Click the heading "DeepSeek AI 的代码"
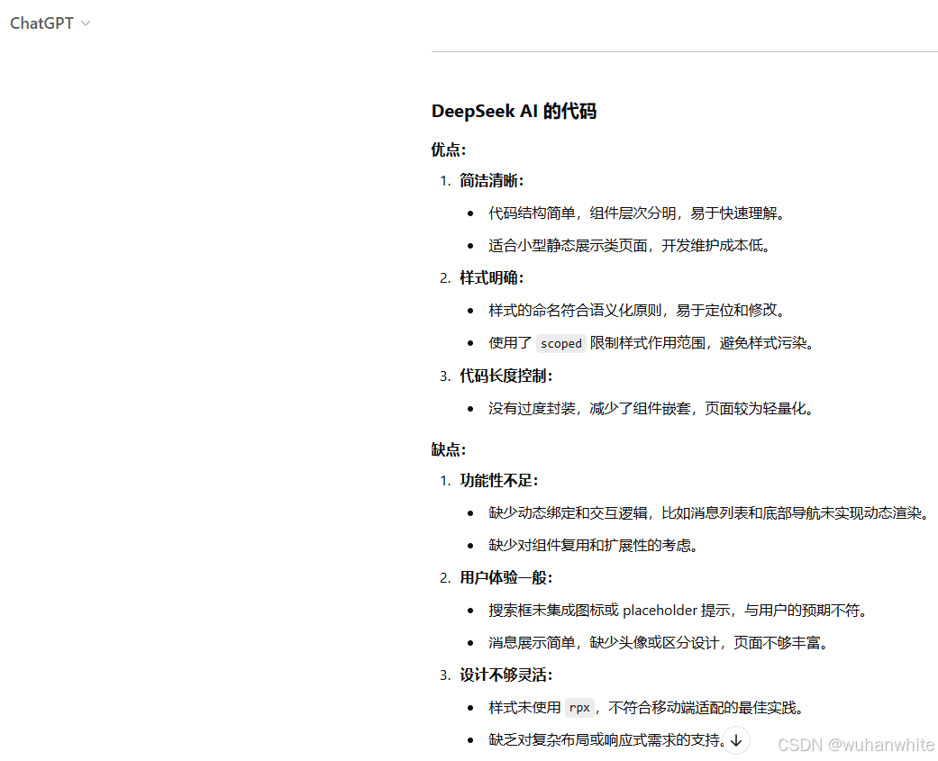Viewport: 938px width, 761px height. [x=514, y=111]
